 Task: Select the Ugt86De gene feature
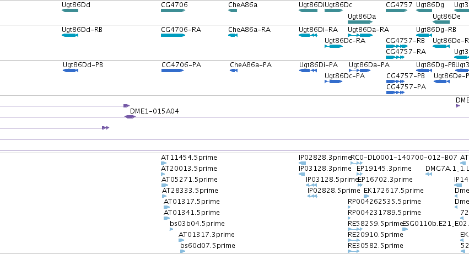point(441,22)
